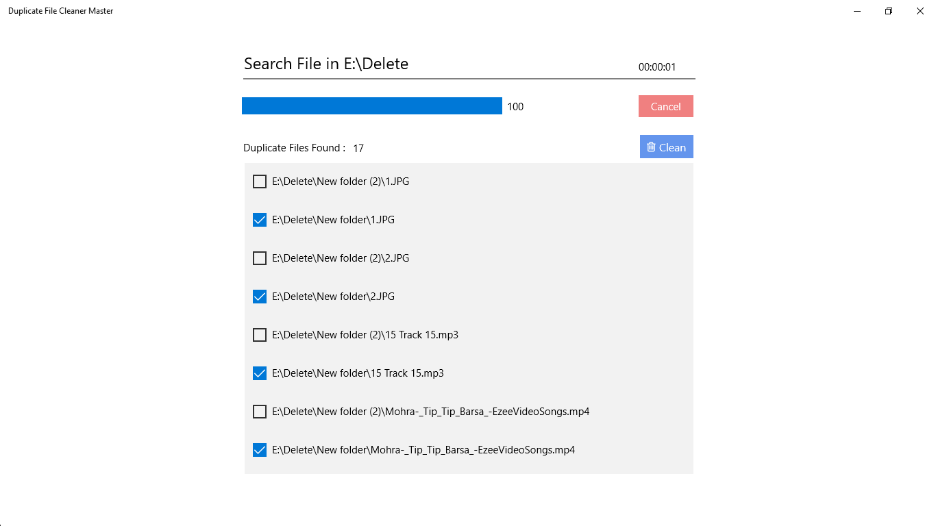Uncheck the New folder\1.JPG checkbox
The width and height of the screenshot is (936, 526).
[x=260, y=220]
